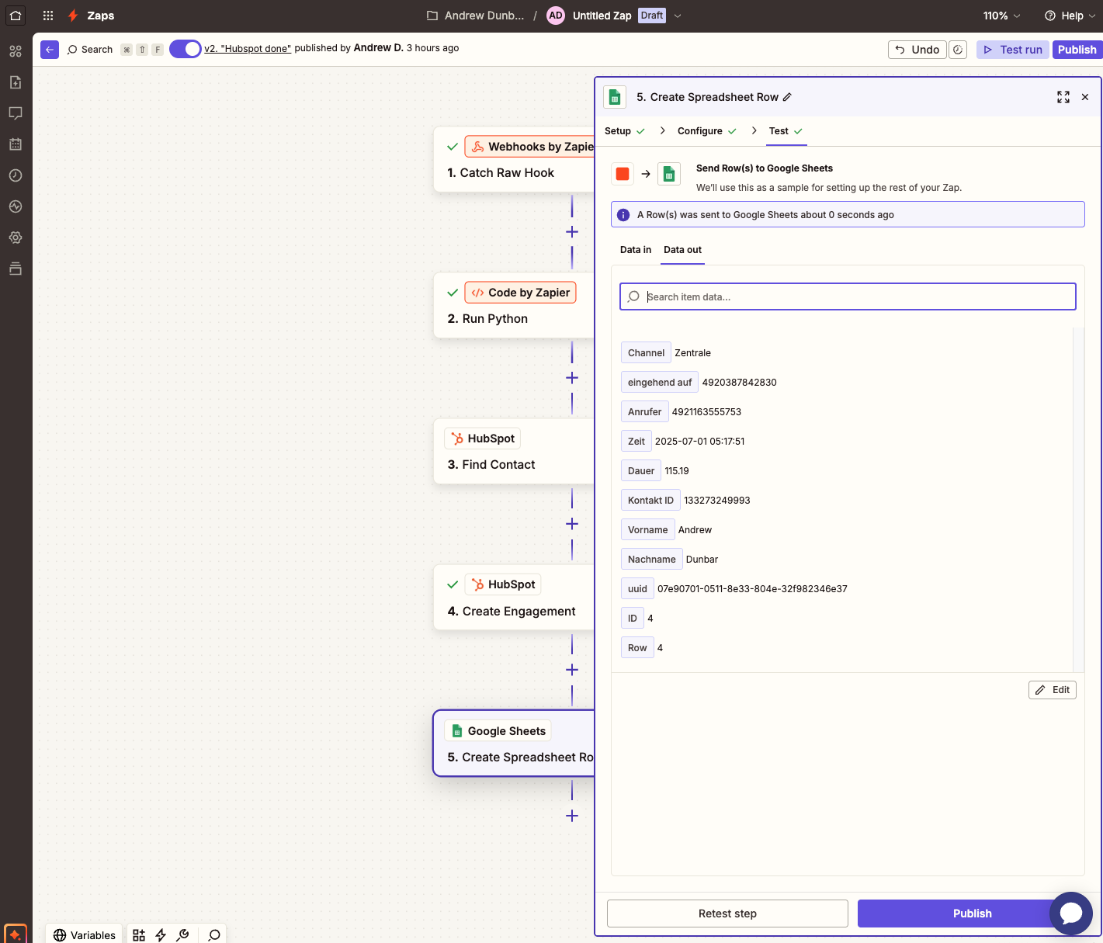Click the Edit button below data
1103x943 pixels.
[x=1053, y=690]
